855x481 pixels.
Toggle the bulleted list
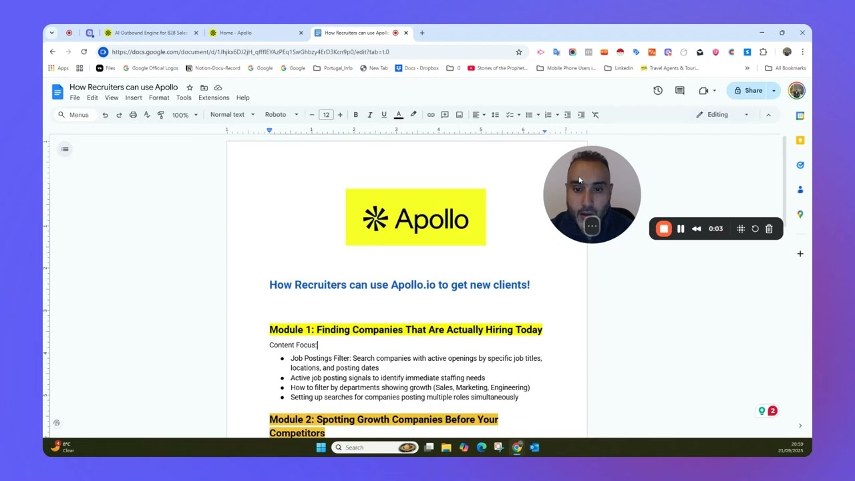pos(528,115)
